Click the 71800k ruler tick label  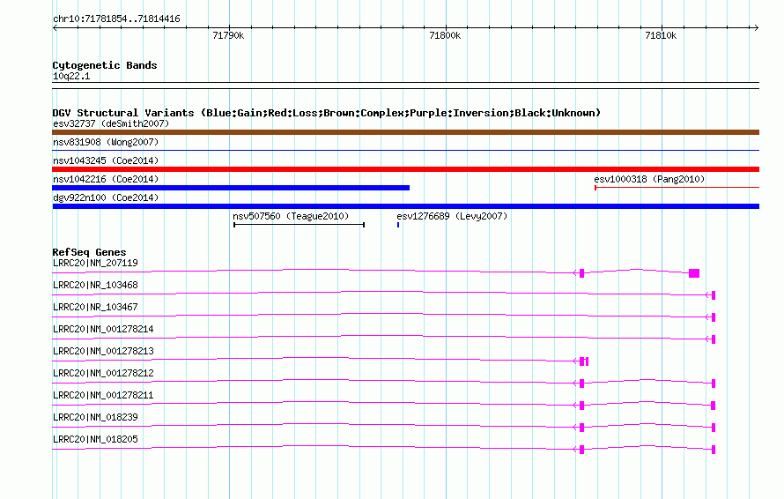[x=445, y=35]
